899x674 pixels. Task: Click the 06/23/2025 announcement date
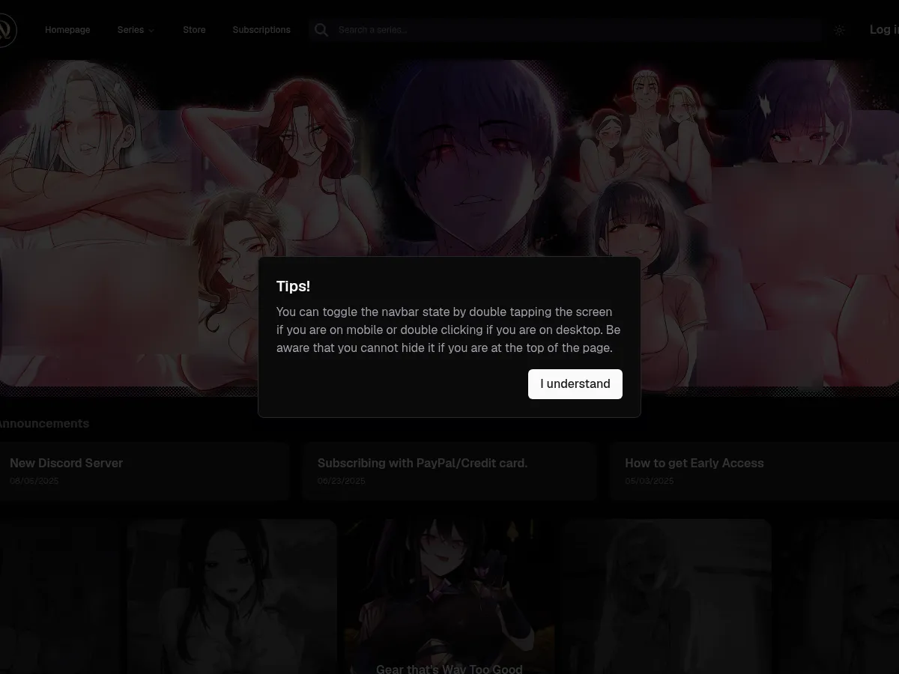click(342, 481)
